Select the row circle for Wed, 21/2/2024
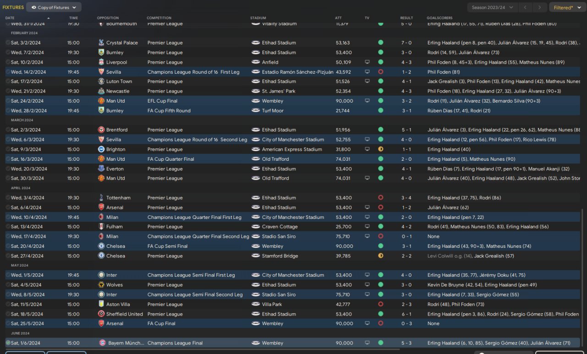The image size is (587, 354). (8, 91)
